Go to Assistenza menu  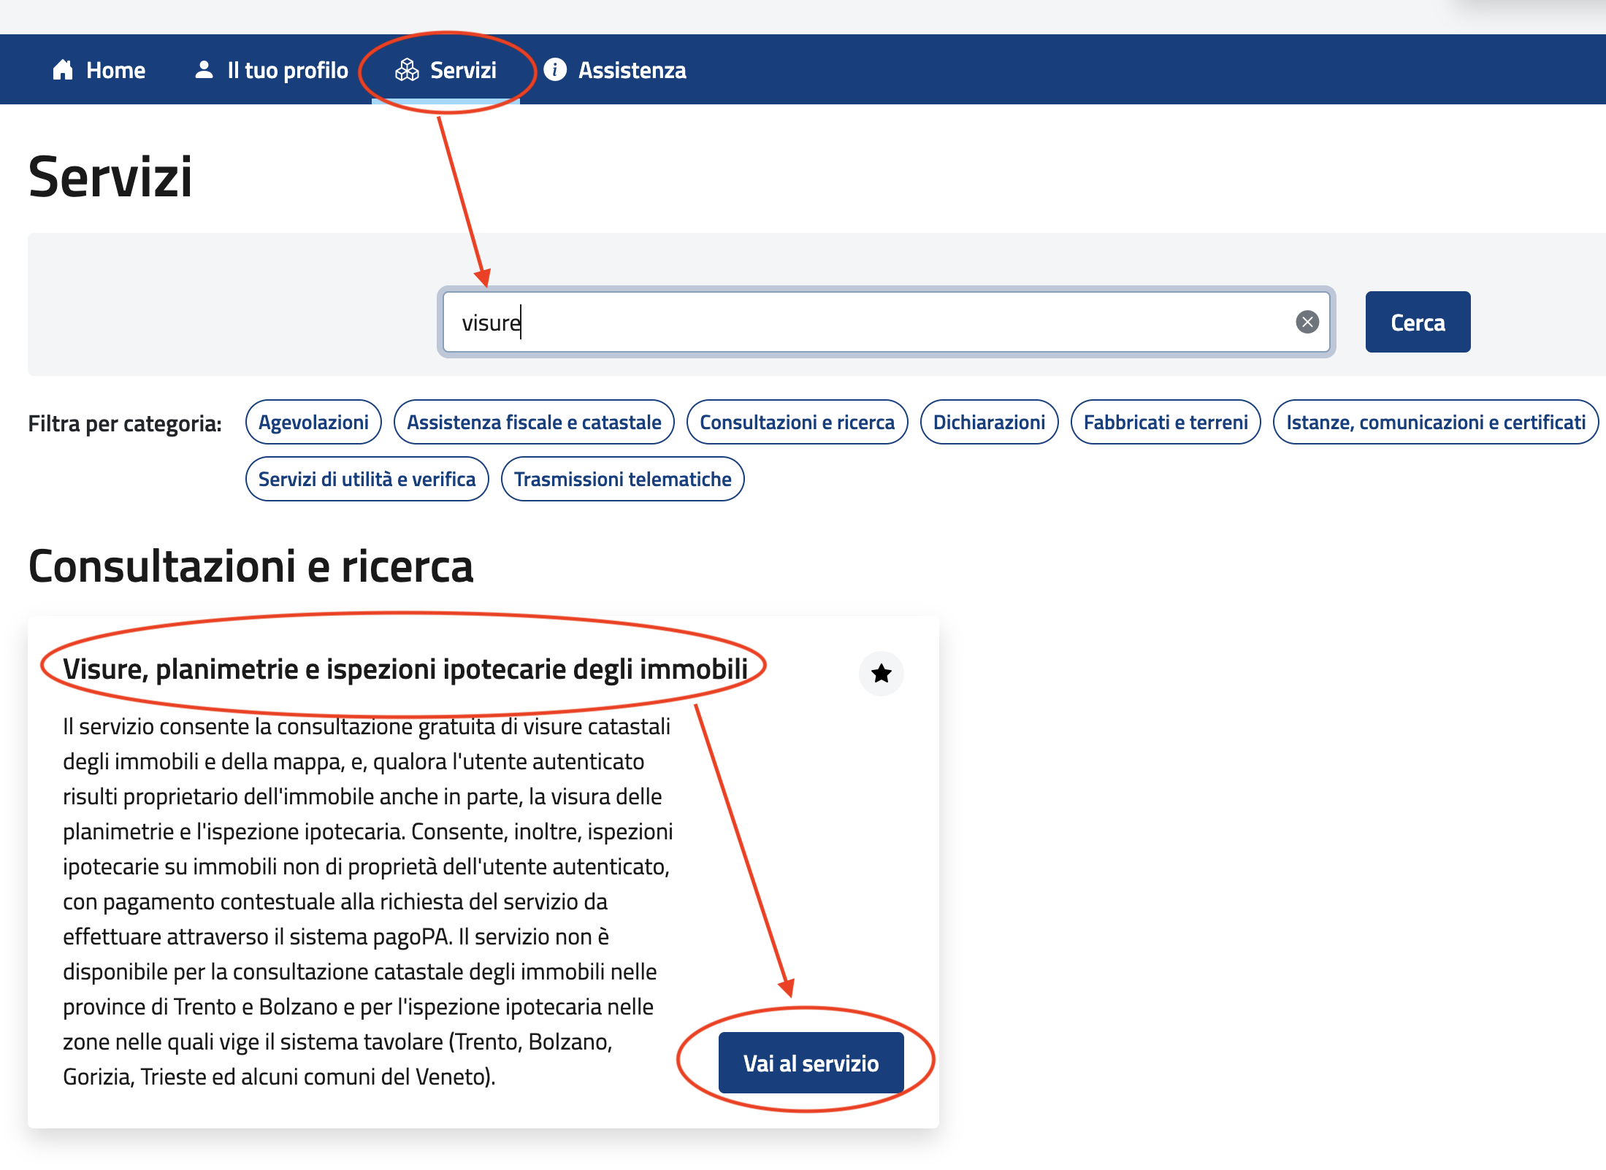click(x=615, y=70)
